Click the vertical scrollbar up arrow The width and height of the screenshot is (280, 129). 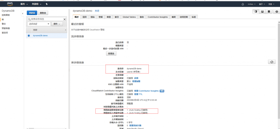coord(279,22)
